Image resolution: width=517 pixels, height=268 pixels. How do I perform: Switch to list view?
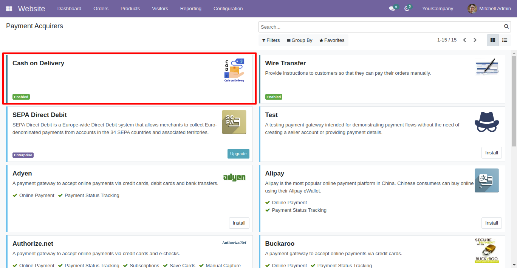coord(505,40)
